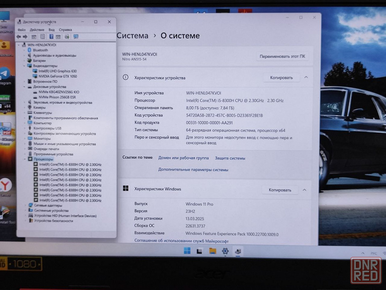
Task: Select NVMe Phison 256GB ESR disk
Action: click(x=58, y=97)
